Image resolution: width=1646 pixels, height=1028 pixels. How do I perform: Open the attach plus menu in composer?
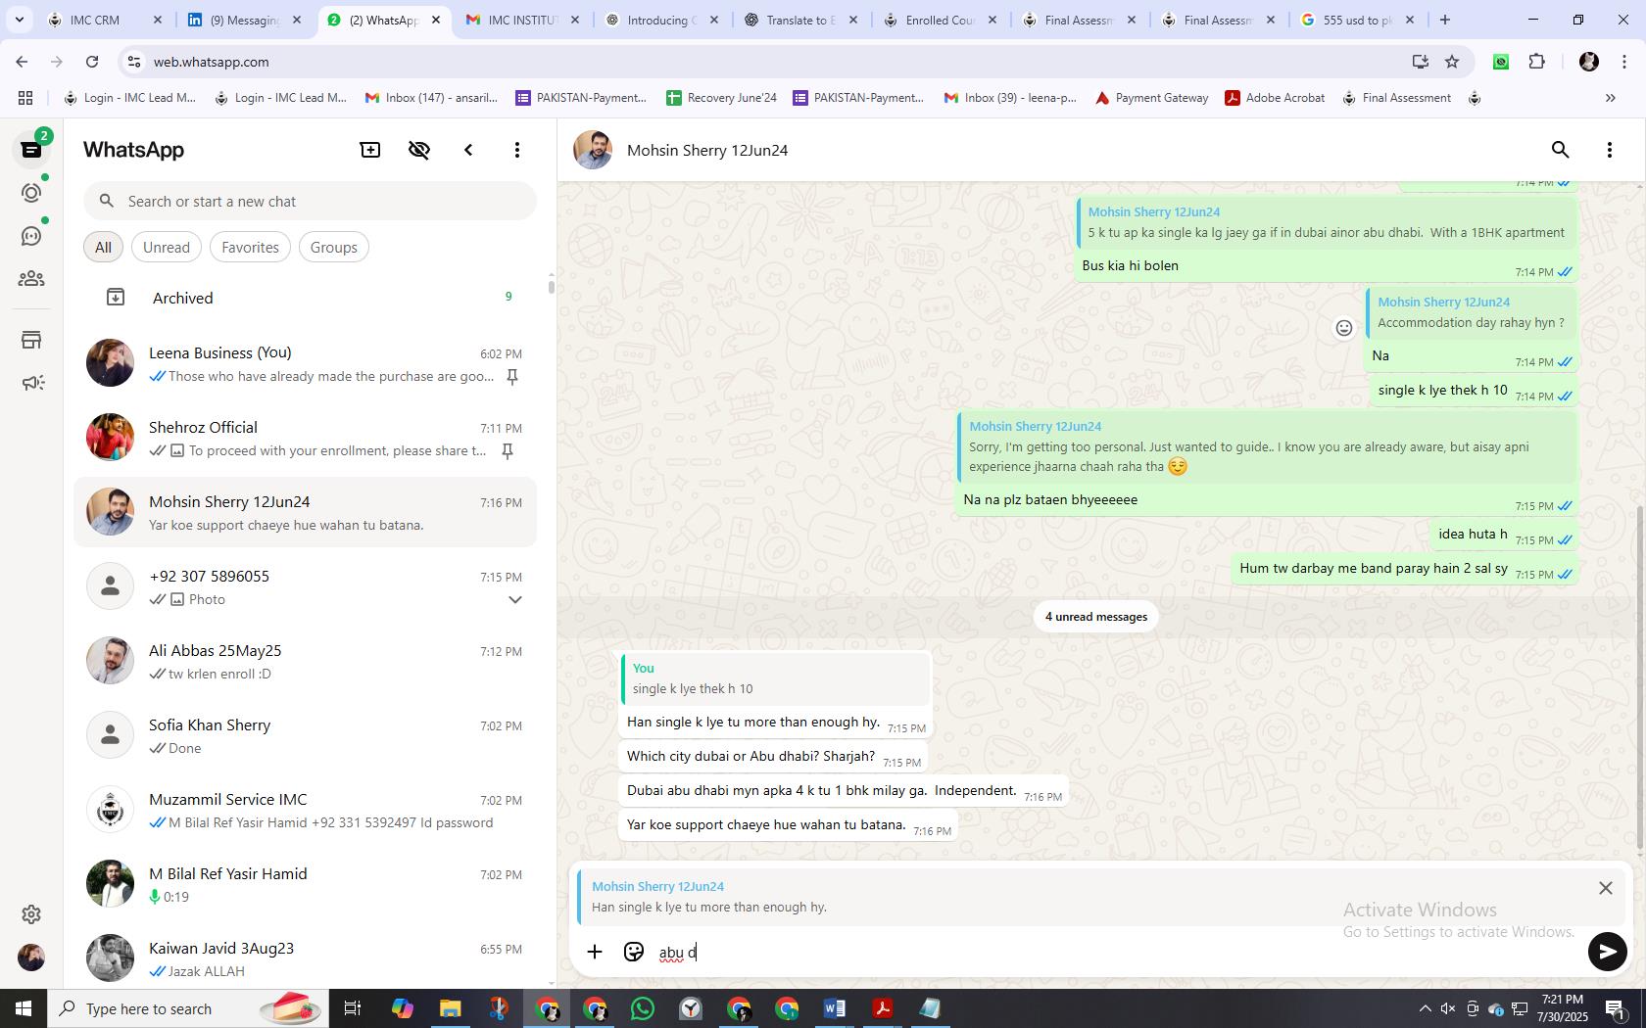pyautogui.click(x=595, y=952)
